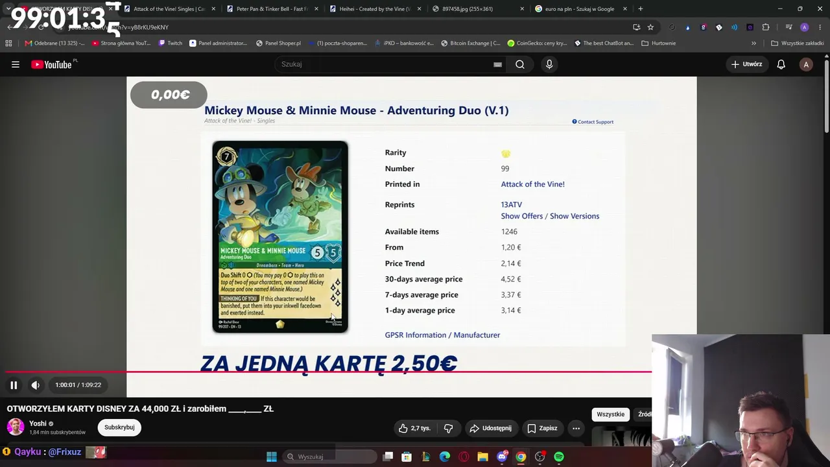Viewport: 830px width, 467px height.
Task: Select the Wszystkie filter chip
Action: click(x=611, y=414)
